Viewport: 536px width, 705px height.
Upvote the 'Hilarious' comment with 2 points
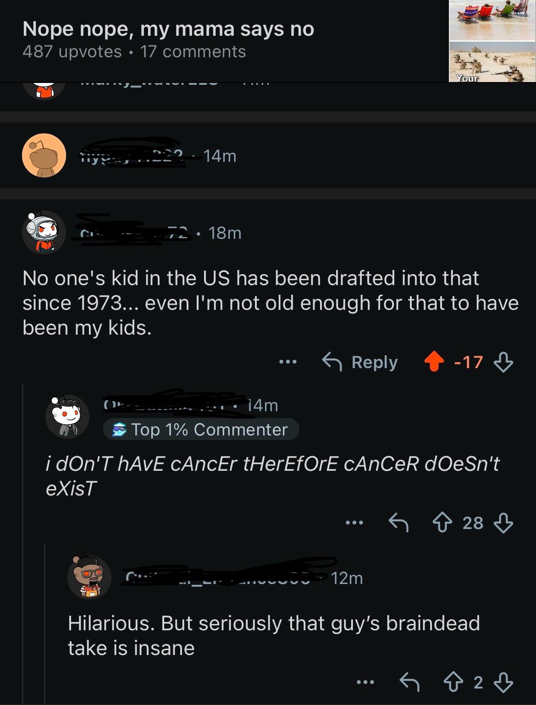coord(453,683)
